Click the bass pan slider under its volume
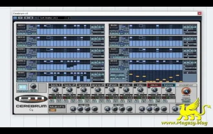The width and height of the screenshot is (213, 134). point(168,95)
